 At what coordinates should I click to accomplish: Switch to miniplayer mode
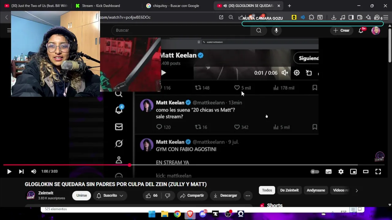click(x=353, y=172)
